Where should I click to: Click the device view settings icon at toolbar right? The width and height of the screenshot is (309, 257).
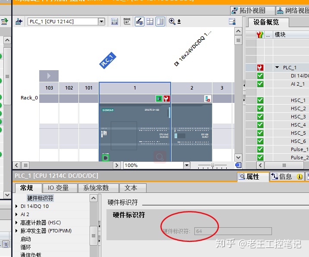click(232, 21)
